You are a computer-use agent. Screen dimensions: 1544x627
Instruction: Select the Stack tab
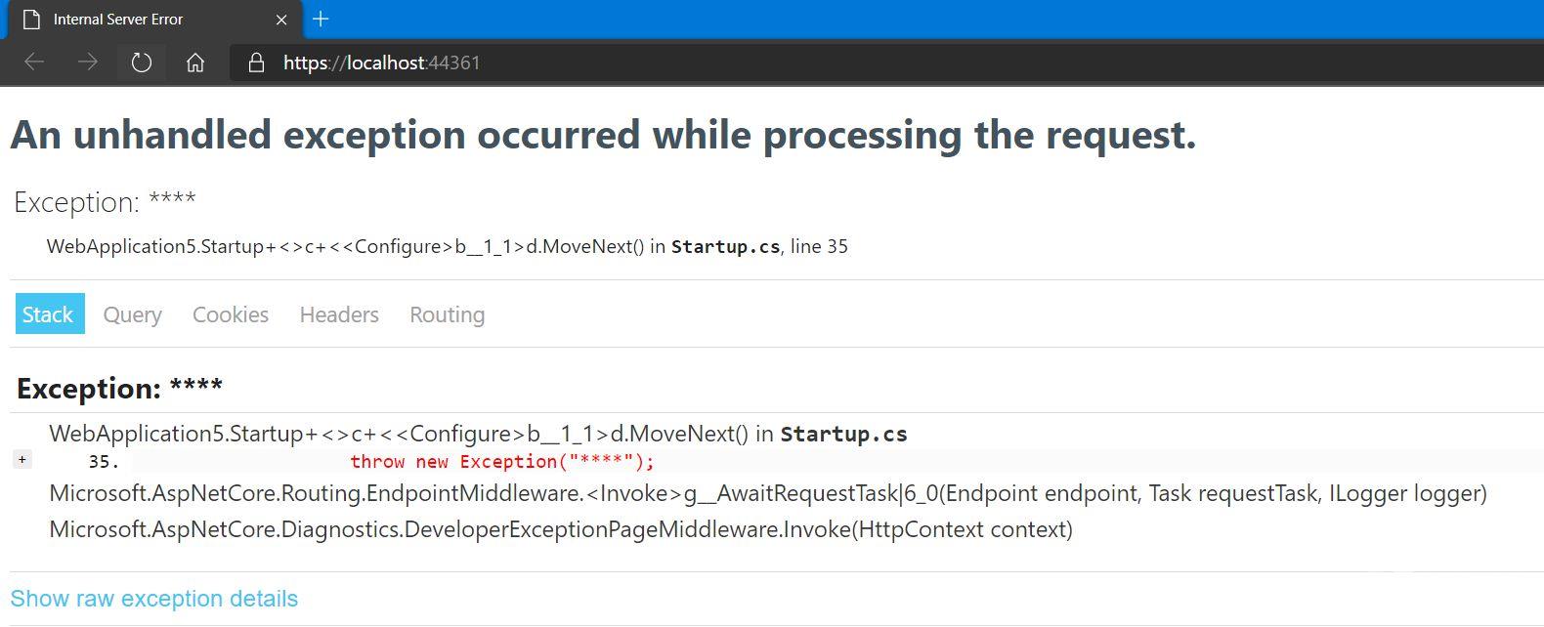48,314
